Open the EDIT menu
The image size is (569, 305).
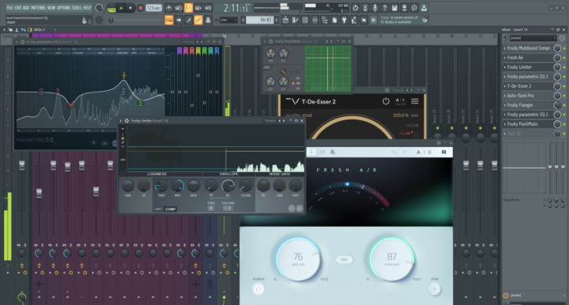click(18, 8)
